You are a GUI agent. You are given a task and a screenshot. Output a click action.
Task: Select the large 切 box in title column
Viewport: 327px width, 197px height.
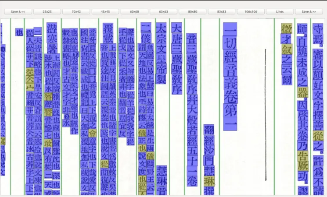click(x=230, y=43)
